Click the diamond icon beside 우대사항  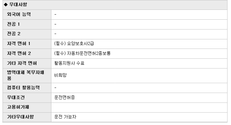point(6,5)
